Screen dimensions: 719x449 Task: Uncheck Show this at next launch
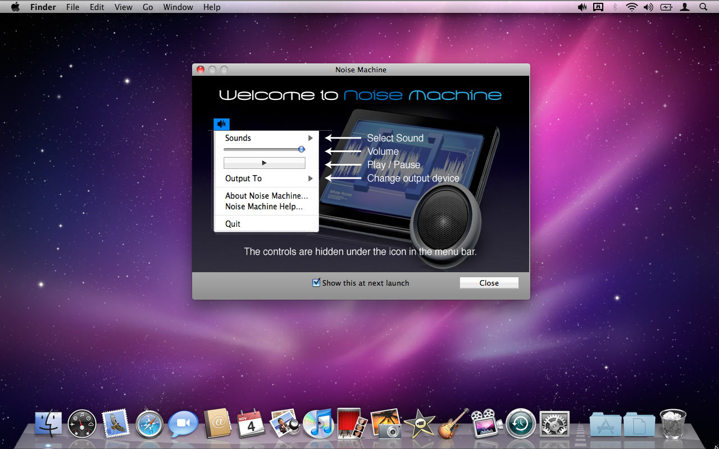click(316, 283)
